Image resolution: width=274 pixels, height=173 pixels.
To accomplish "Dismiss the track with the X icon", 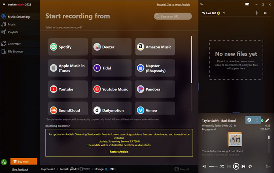I will 249,120.
